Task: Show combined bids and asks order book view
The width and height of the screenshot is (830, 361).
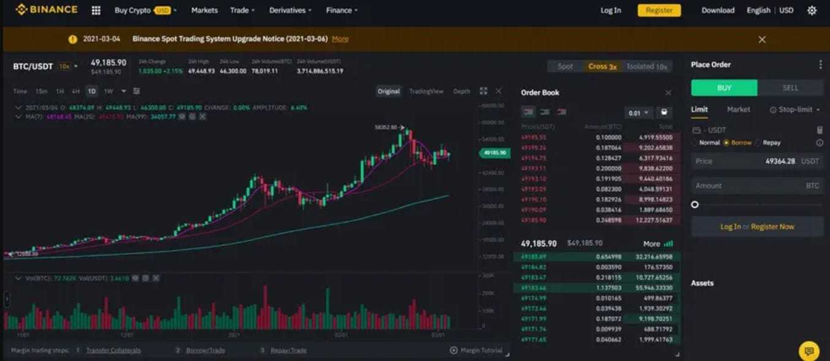Action: pyautogui.click(x=527, y=112)
